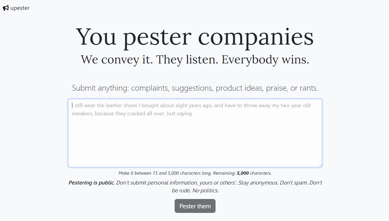Image resolution: width=389 pixels, height=221 pixels.
Task: Select the headline "You pester companies"
Action: (195, 36)
